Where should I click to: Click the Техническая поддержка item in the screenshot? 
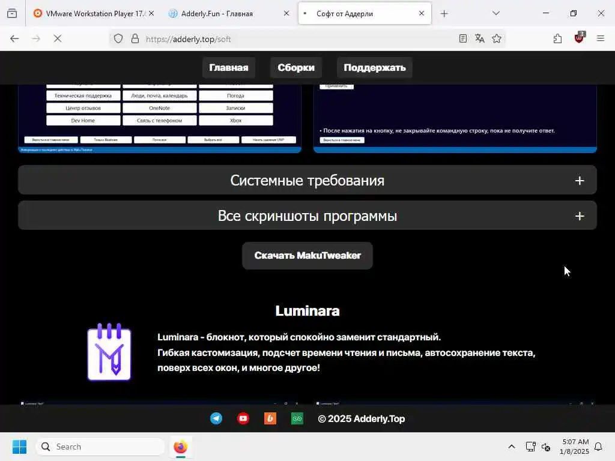tap(83, 95)
